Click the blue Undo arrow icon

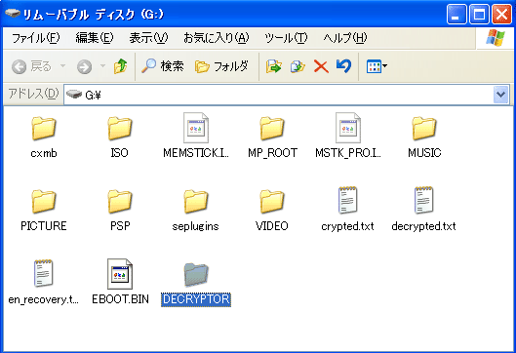pyautogui.click(x=344, y=65)
